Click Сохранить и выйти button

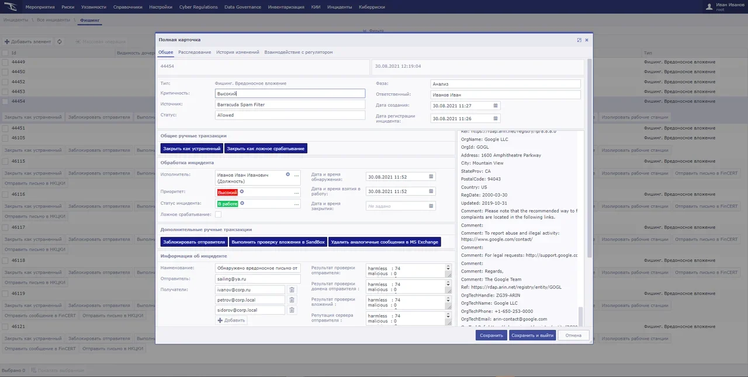pos(532,336)
